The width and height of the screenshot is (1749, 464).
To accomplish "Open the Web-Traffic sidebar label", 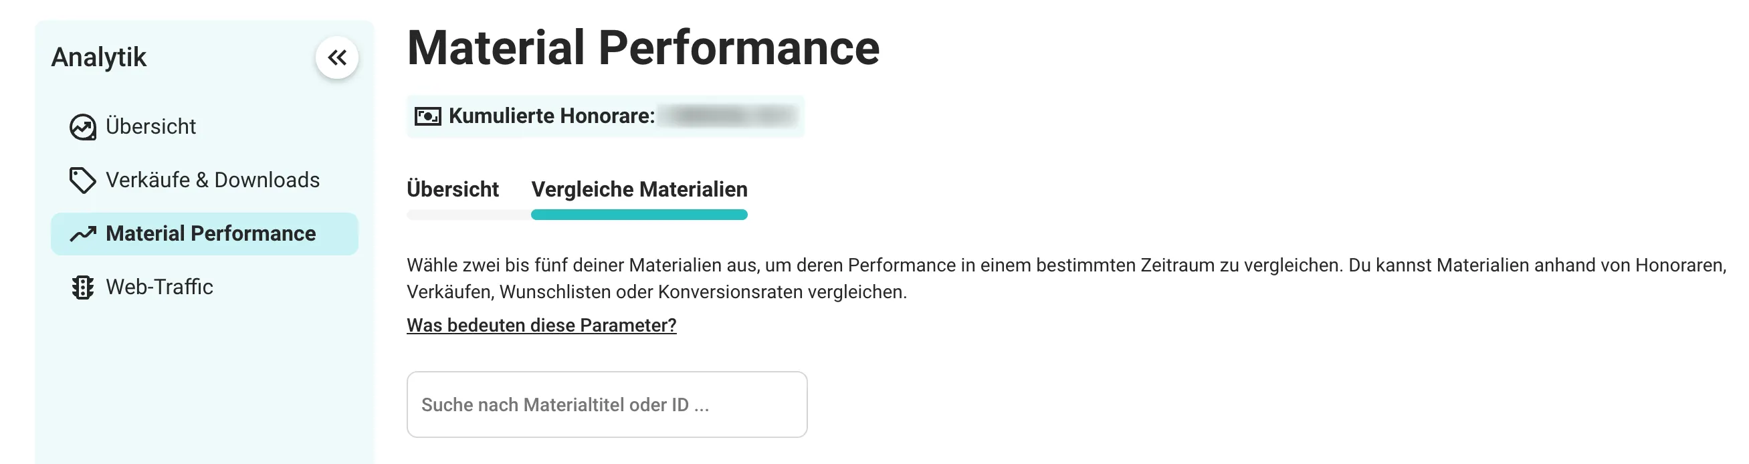I will 160,287.
